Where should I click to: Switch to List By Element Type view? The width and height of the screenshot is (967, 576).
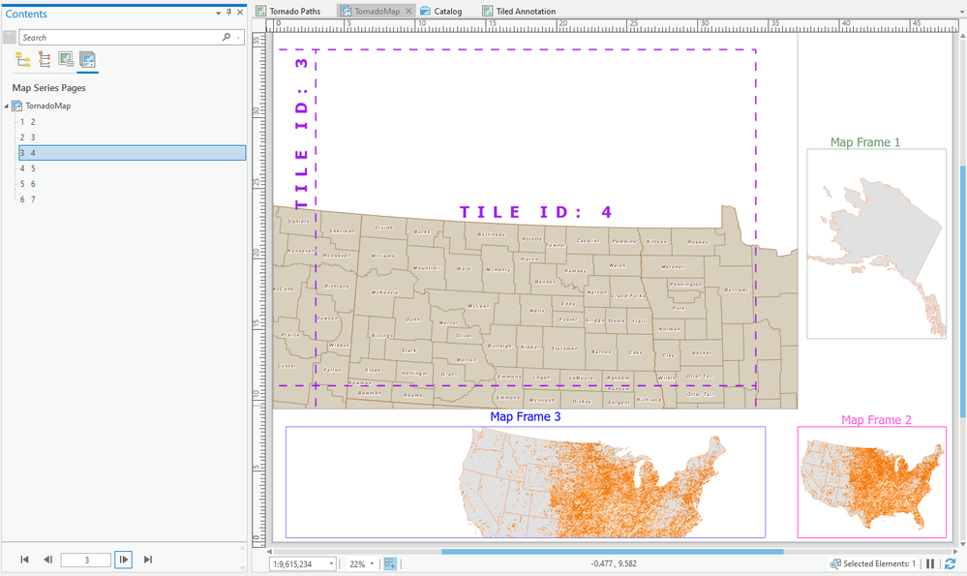(x=45, y=60)
